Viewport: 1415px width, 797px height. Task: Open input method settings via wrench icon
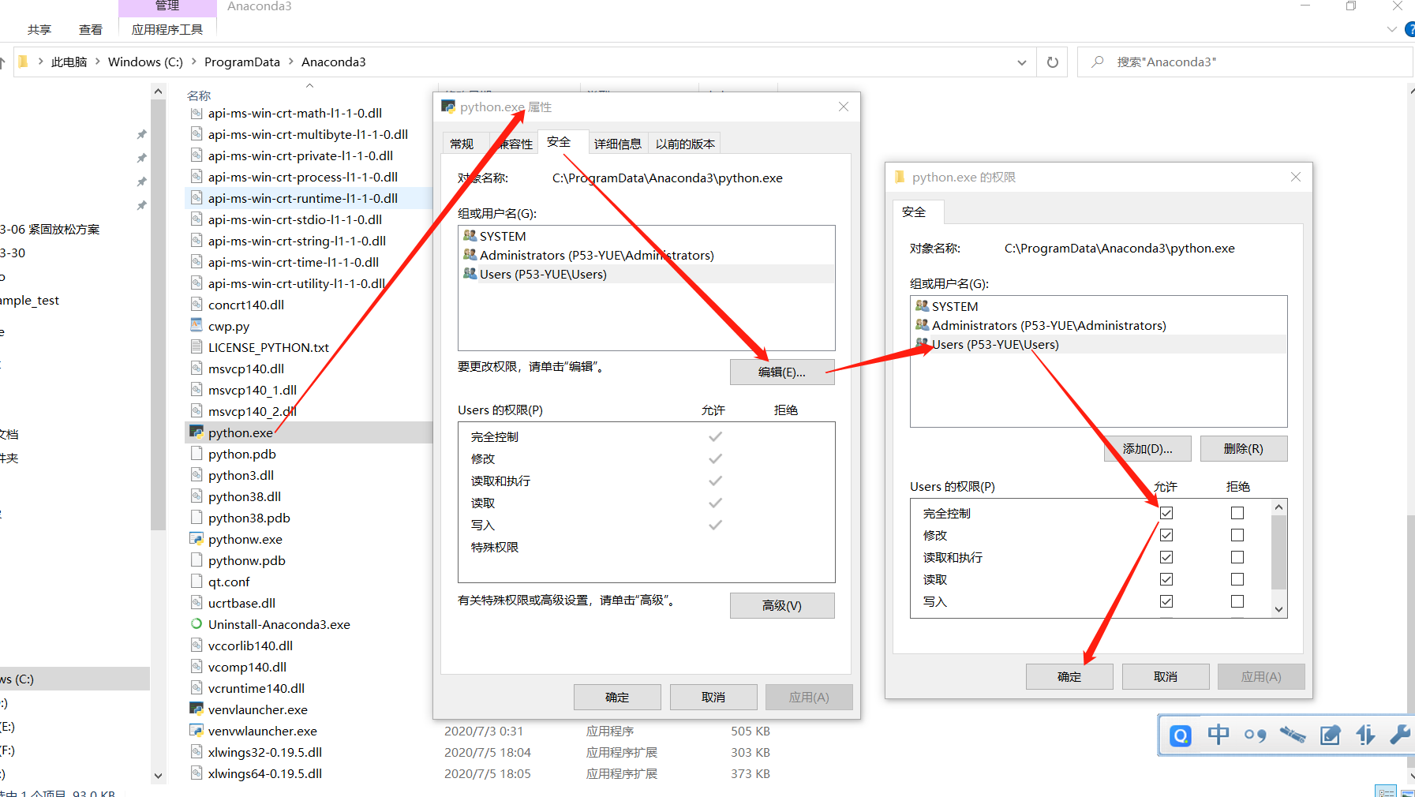pyautogui.click(x=1401, y=735)
